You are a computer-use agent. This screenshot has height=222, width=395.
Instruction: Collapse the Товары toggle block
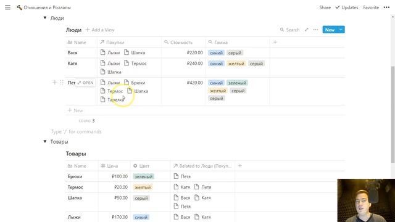pos(45,141)
